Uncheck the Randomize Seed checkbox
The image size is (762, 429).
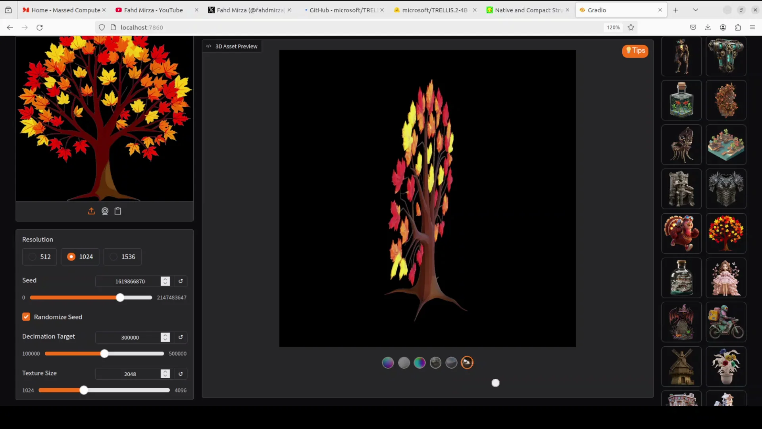click(26, 317)
